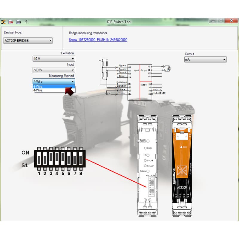The width and height of the screenshot is (239, 239).
Task: Export configuration with the PDF icon
Action: pos(11,22)
